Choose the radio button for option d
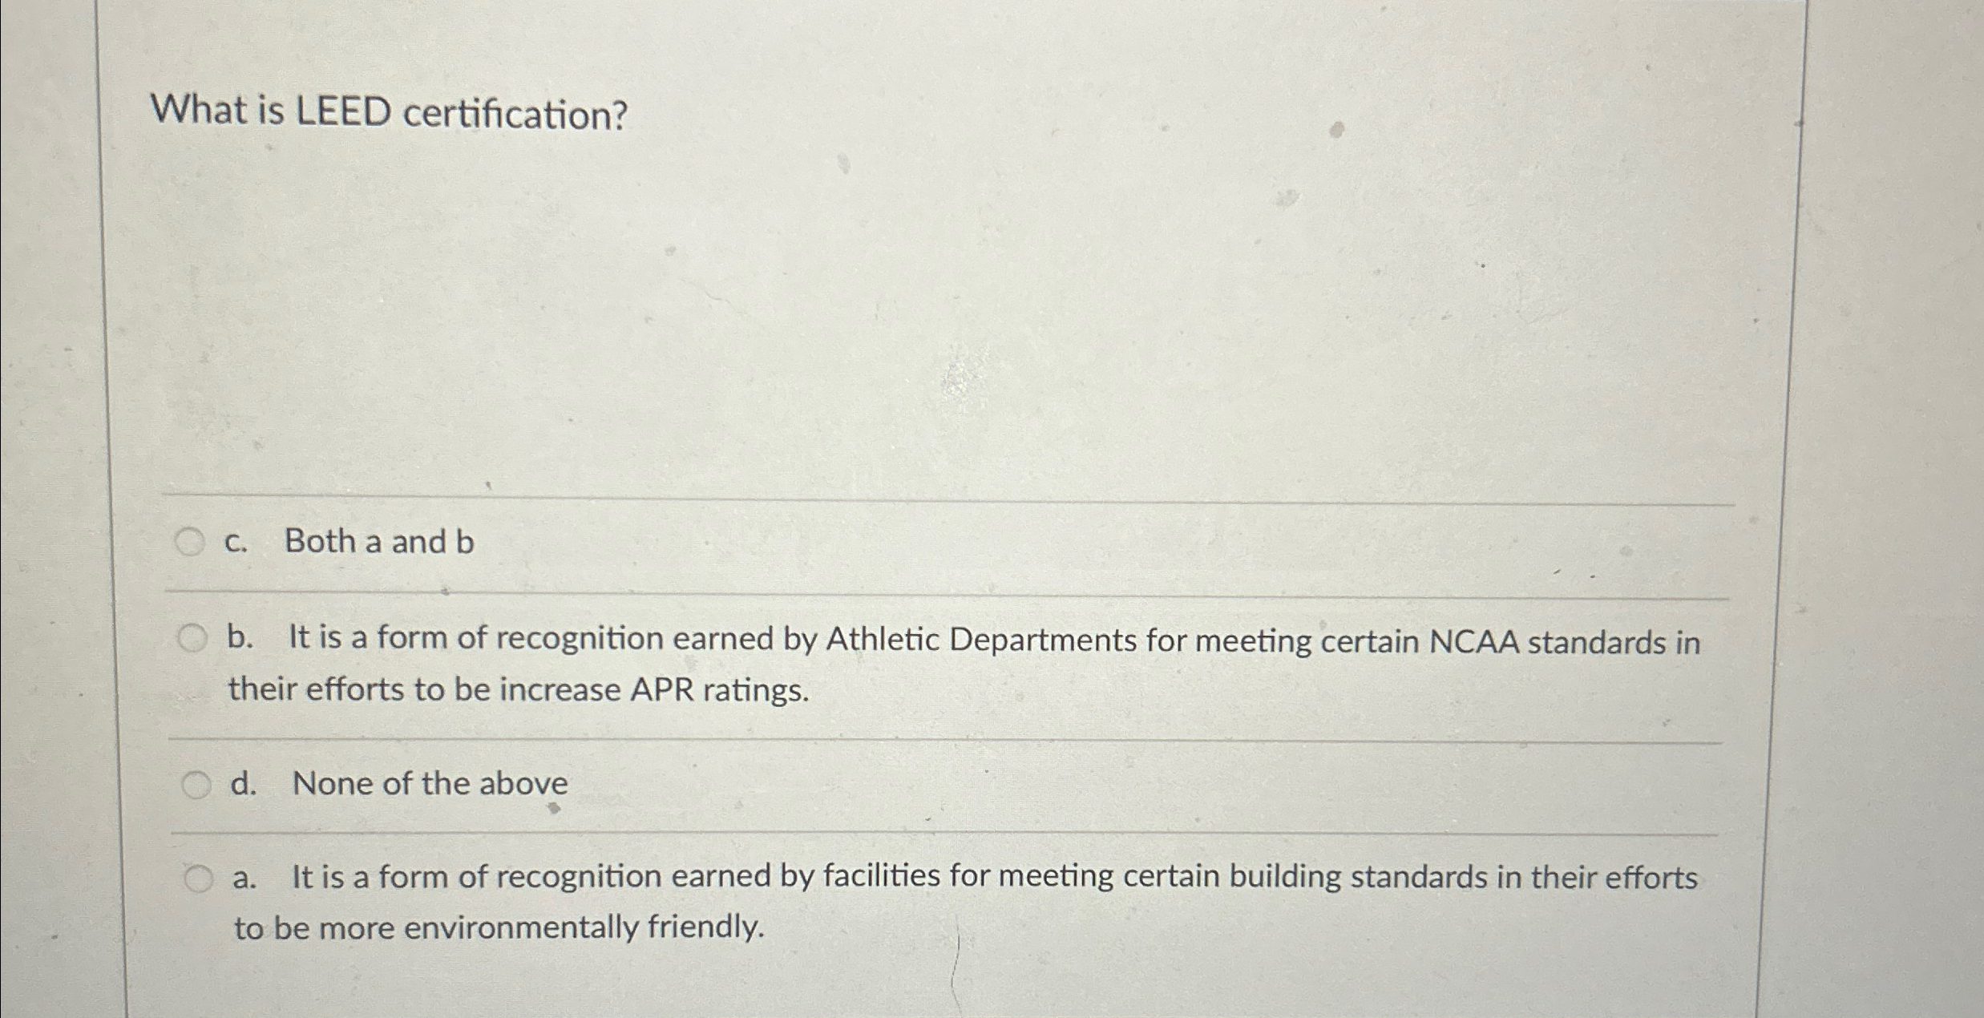This screenshot has width=1984, height=1018. tap(196, 785)
